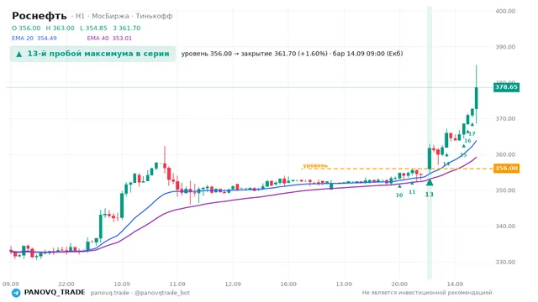Screen dimensions: 538x302
Task: Click the 14.09 date axis label
Action: (x=455, y=284)
